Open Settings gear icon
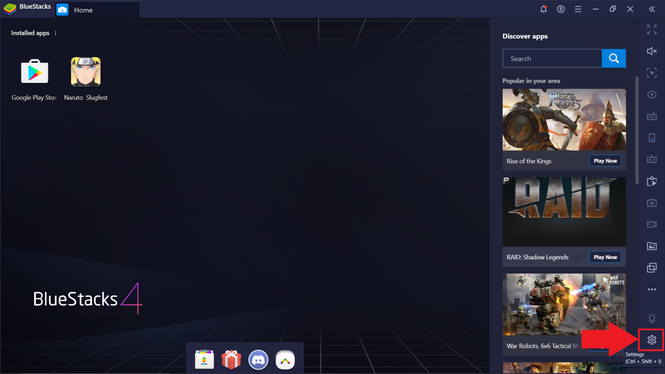 click(x=652, y=340)
